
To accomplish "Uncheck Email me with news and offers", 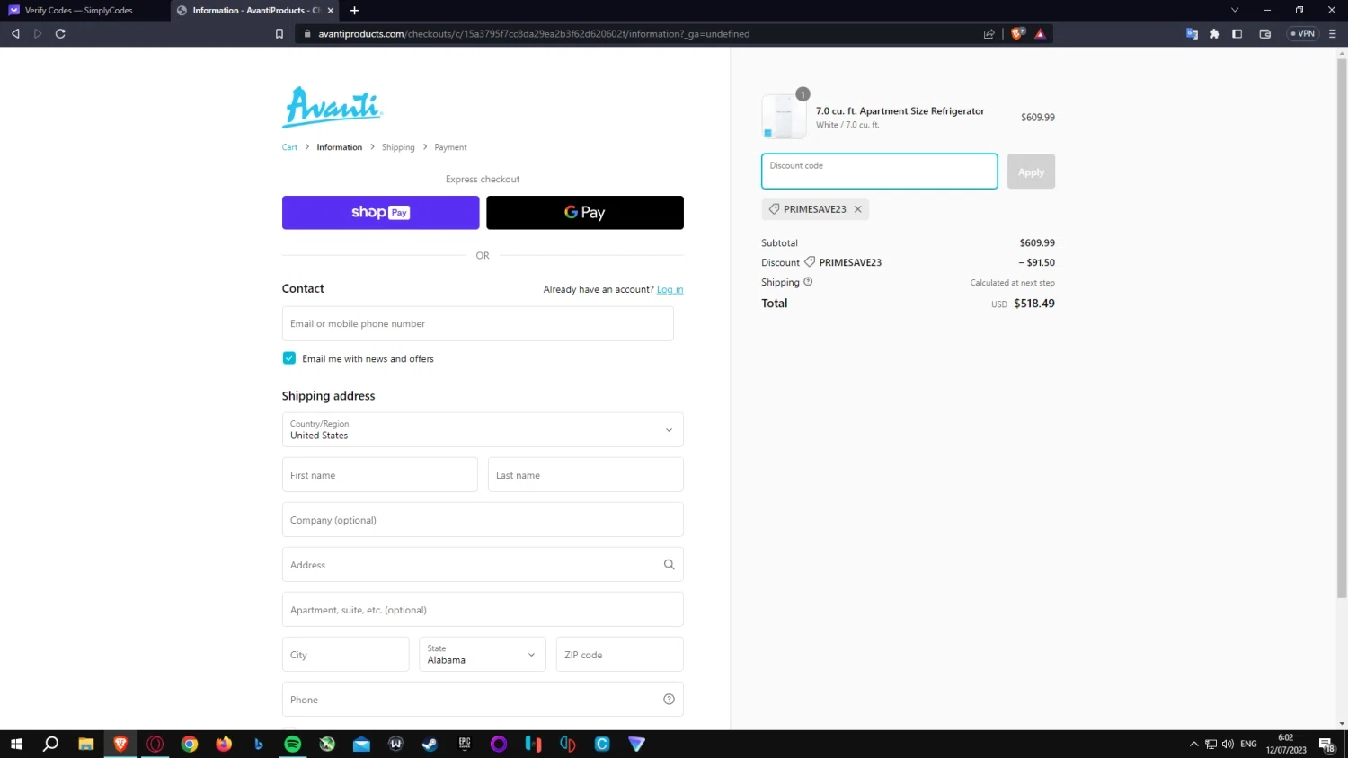I will click(289, 358).
